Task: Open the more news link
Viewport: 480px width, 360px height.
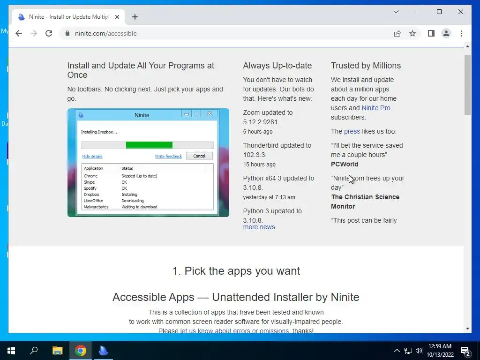Action: (x=259, y=227)
